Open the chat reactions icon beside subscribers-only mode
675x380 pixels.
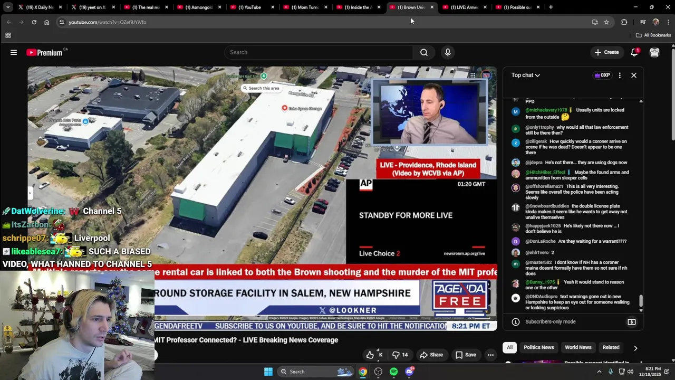[x=631, y=322]
